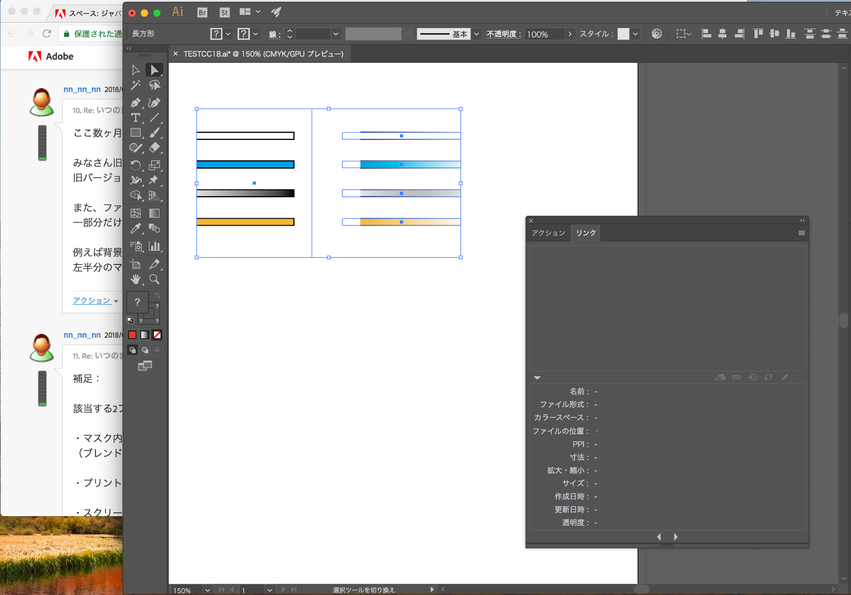
Task: Select the Puppet Warp pin tool
Action: (x=154, y=180)
